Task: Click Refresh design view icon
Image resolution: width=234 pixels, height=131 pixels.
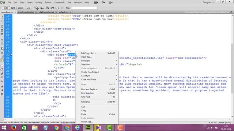Action: coord(62,8)
